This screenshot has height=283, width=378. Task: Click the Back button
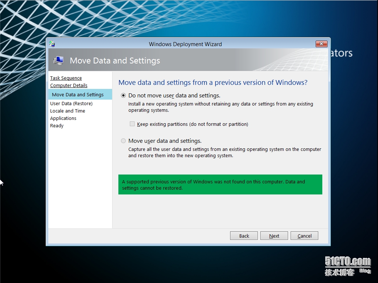pos(244,236)
